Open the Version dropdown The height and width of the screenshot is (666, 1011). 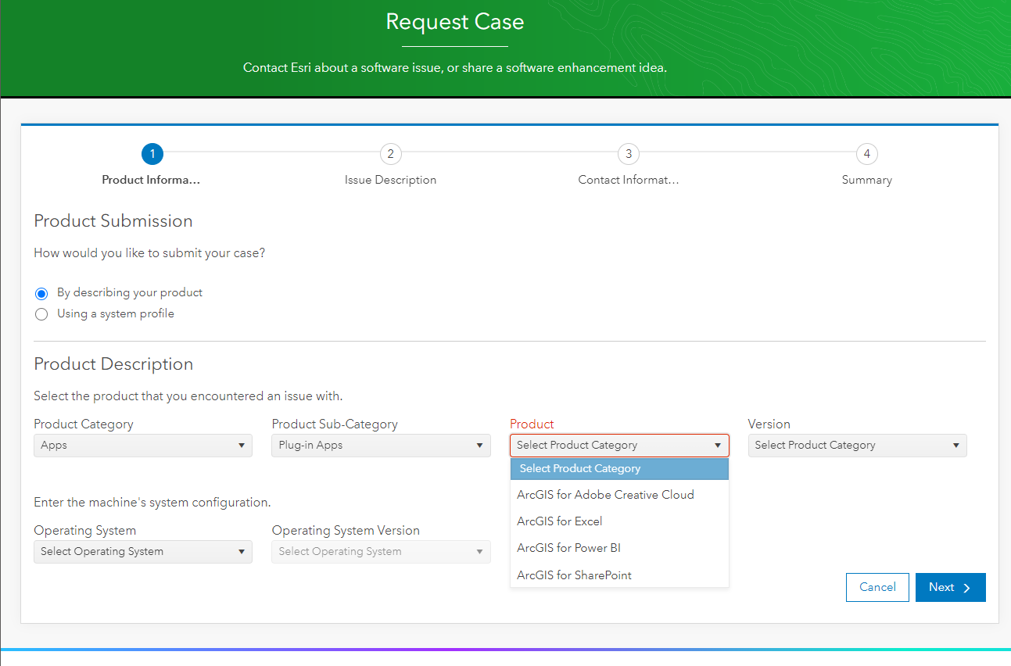(857, 446)
